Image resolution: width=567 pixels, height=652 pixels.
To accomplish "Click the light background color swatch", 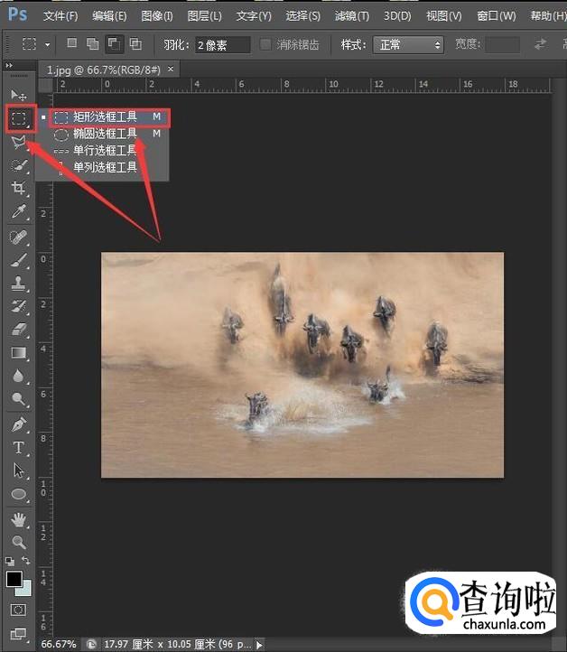I will [26, 590].
